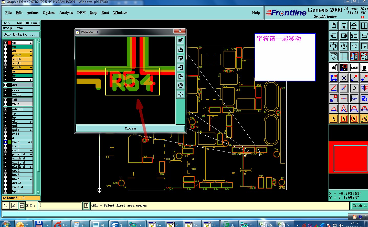
Task: Click the home view icon
Action: pos(354,26)
